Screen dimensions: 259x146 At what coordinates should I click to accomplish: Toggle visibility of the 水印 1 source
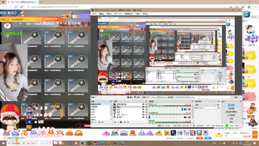[143, 109]
